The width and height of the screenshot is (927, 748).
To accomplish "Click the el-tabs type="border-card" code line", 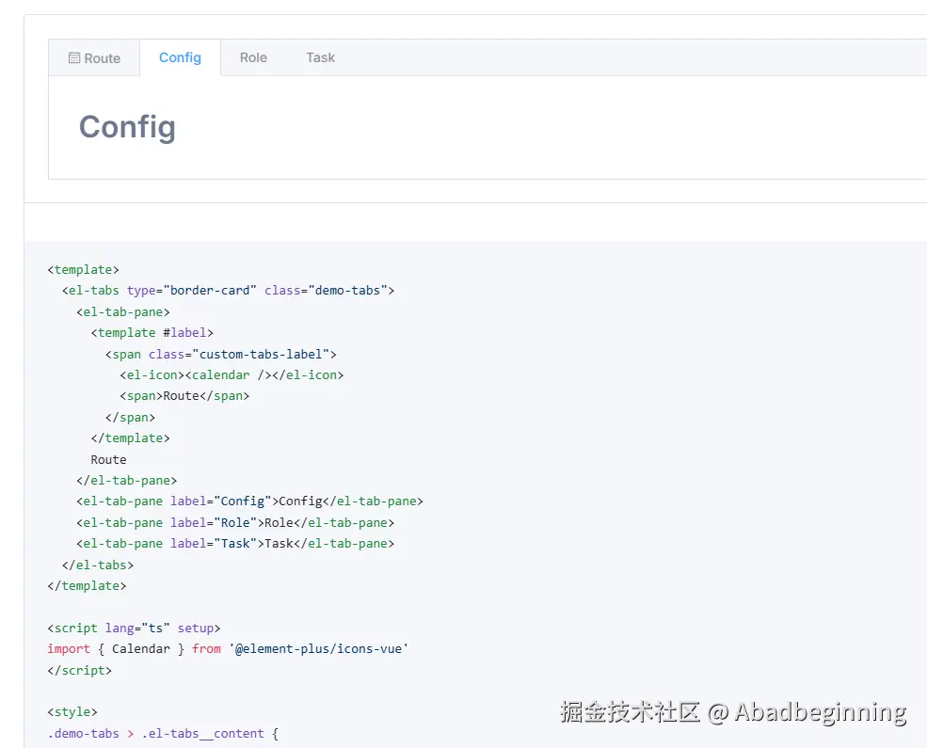I will coord(228,290).
